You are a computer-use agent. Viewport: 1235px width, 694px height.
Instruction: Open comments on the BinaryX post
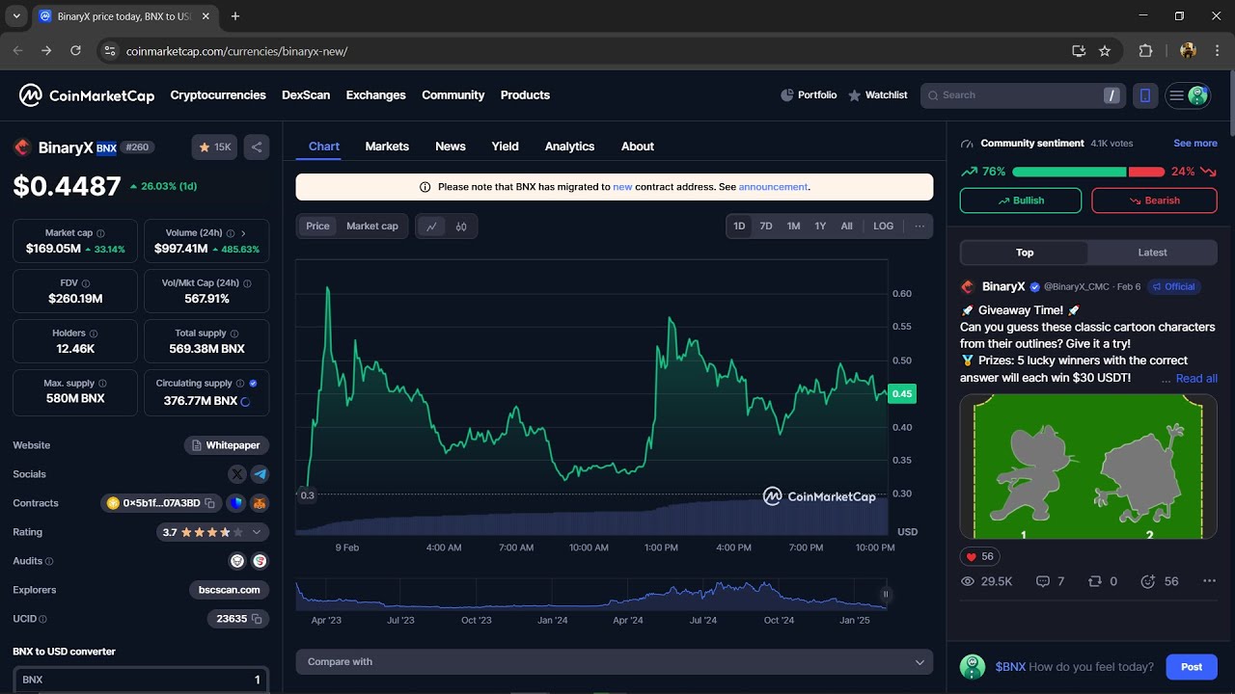click(x=1050, y=581)
